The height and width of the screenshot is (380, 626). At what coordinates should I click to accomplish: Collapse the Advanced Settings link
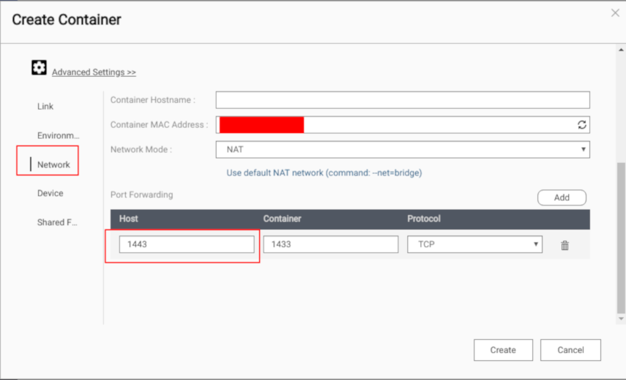click(x=94, y=72)
